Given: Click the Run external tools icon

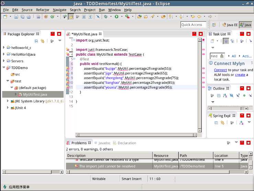Looking at the screenshot, I should pos(127,16).
